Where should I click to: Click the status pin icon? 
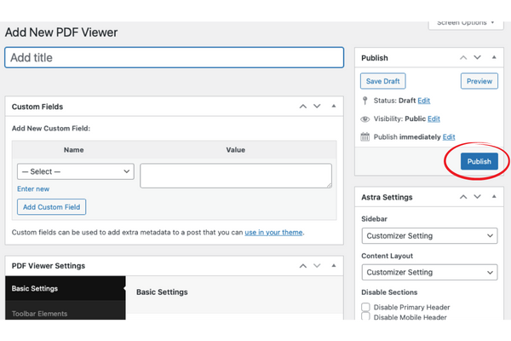point(365,101)
